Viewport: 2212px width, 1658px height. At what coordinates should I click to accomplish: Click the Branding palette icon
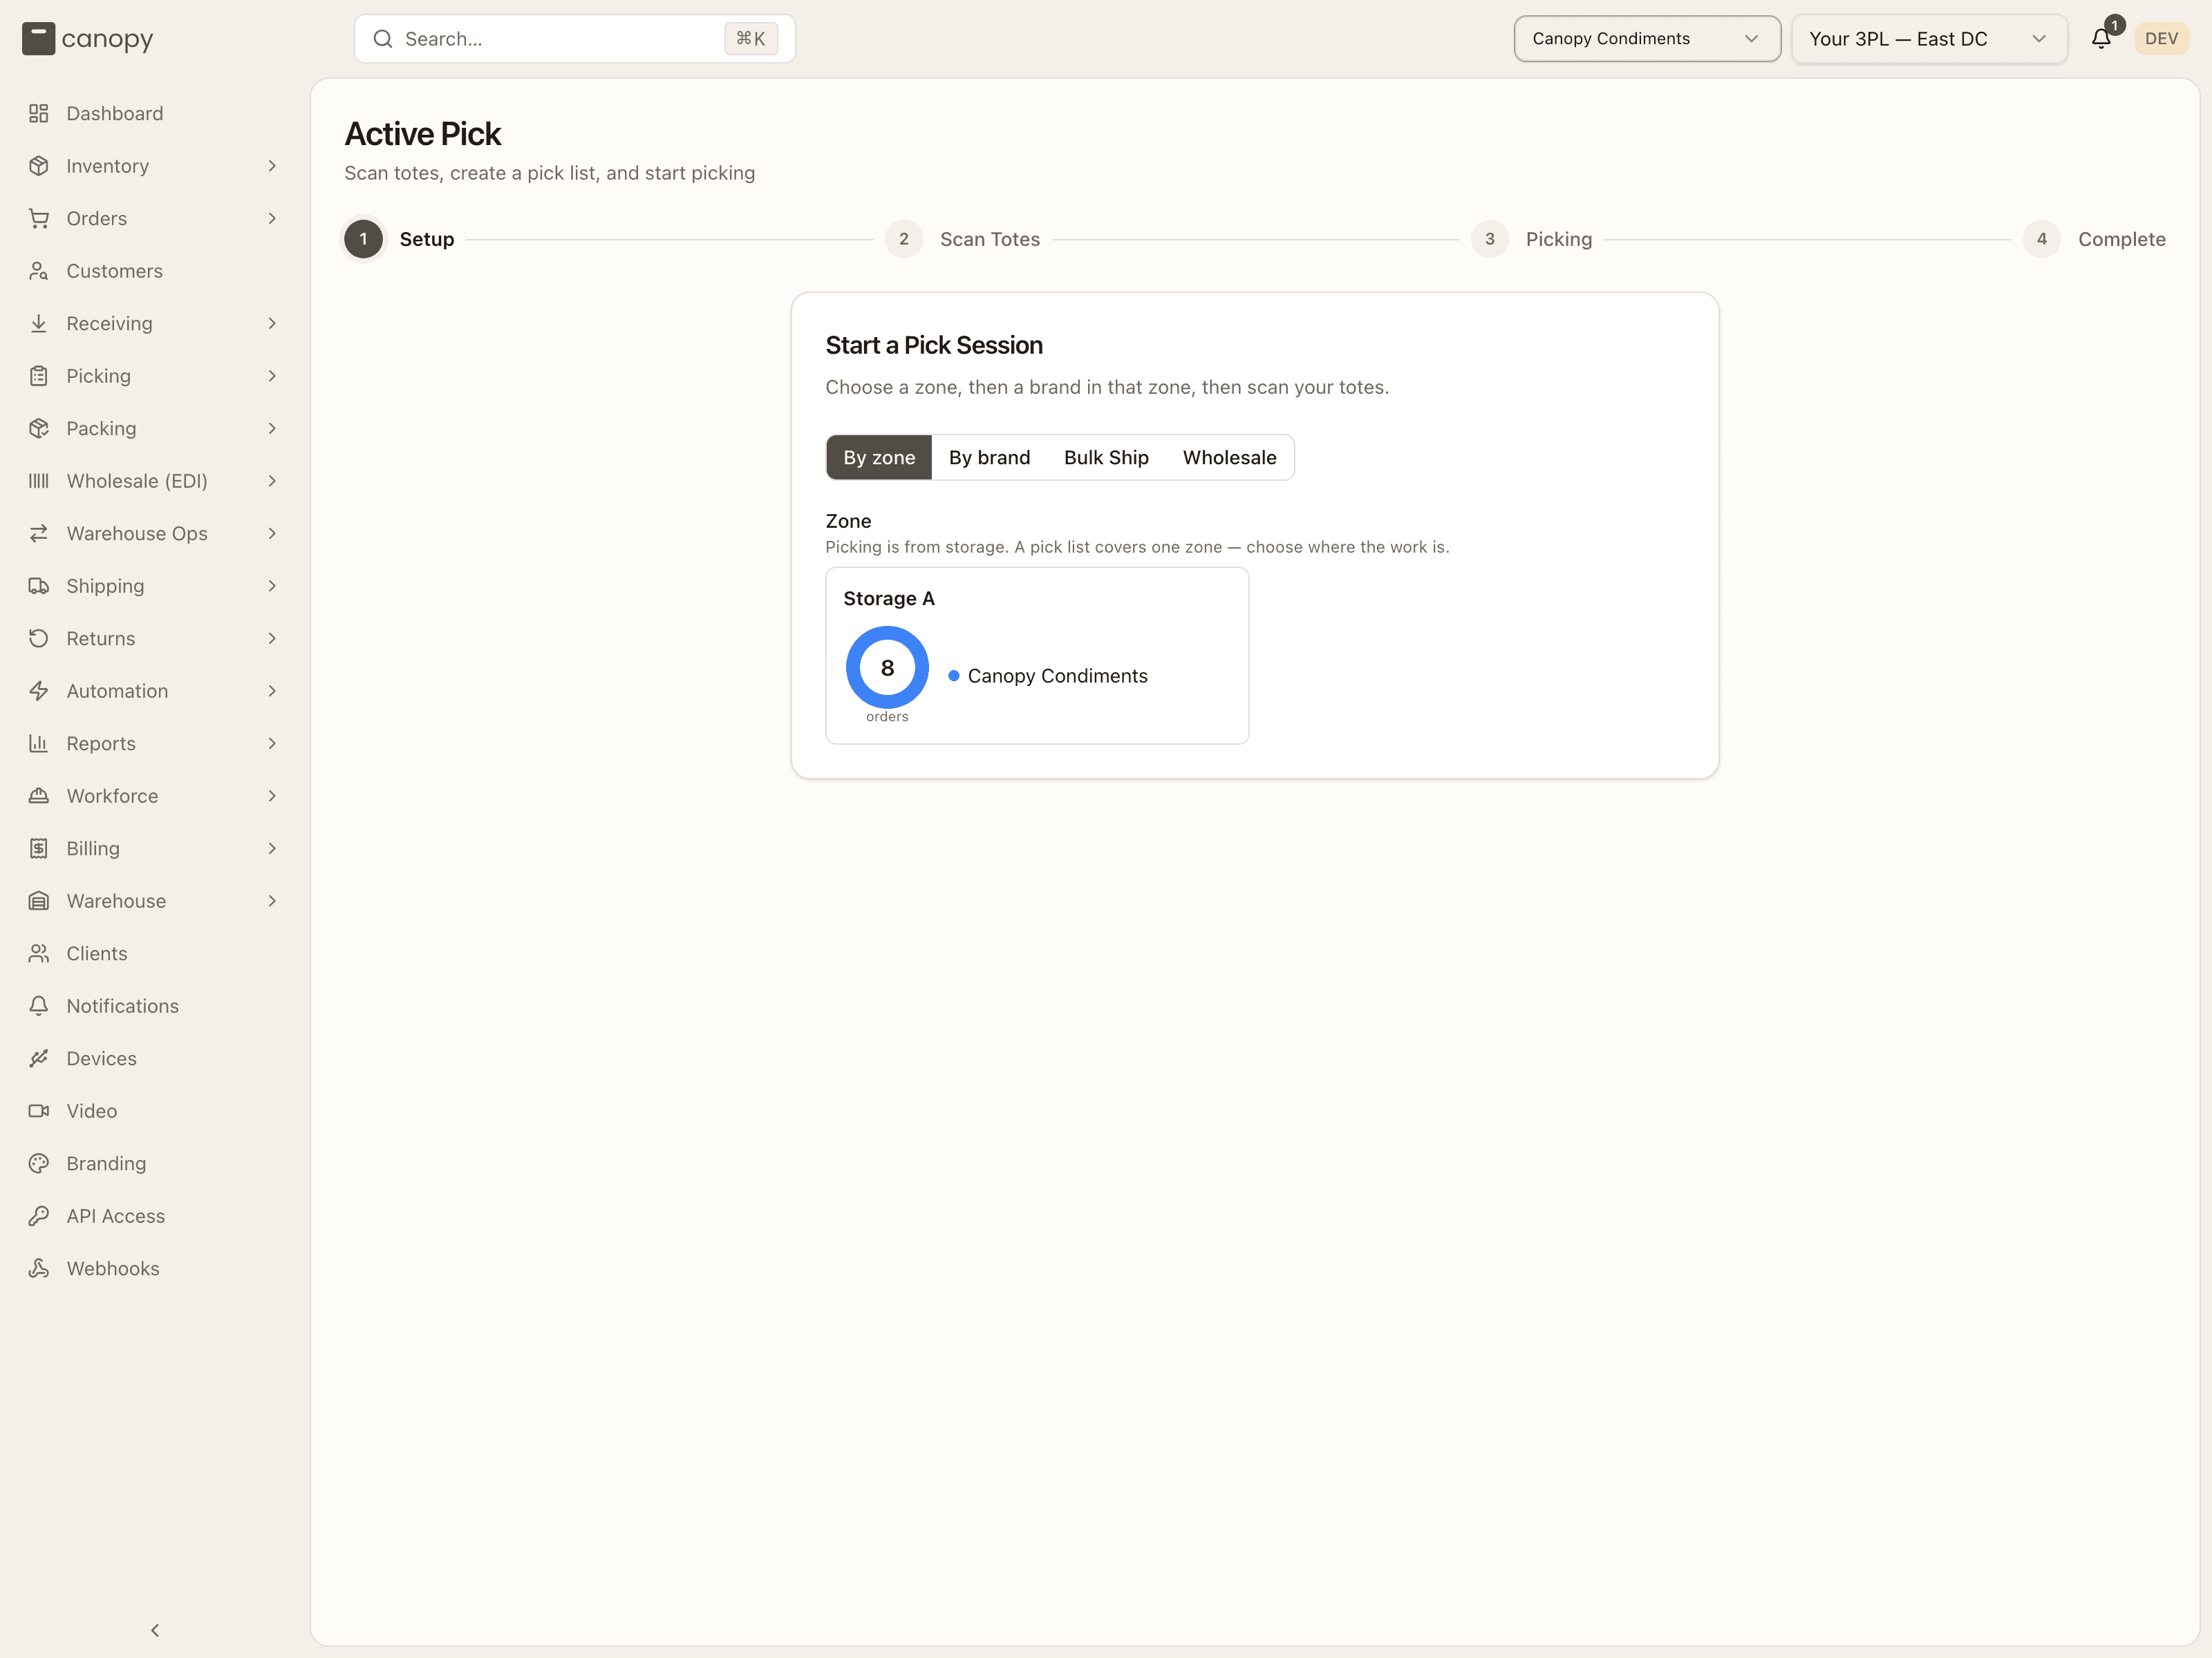point(38,1163)
